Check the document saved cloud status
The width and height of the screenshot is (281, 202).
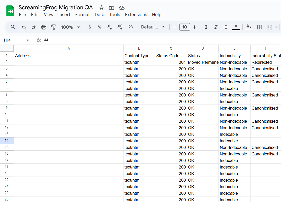coord(121,8)
